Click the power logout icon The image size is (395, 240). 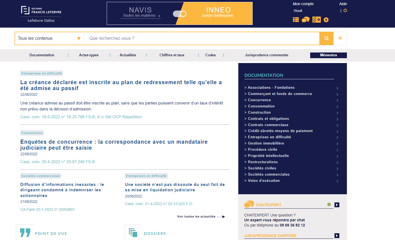tap(345, 11)
